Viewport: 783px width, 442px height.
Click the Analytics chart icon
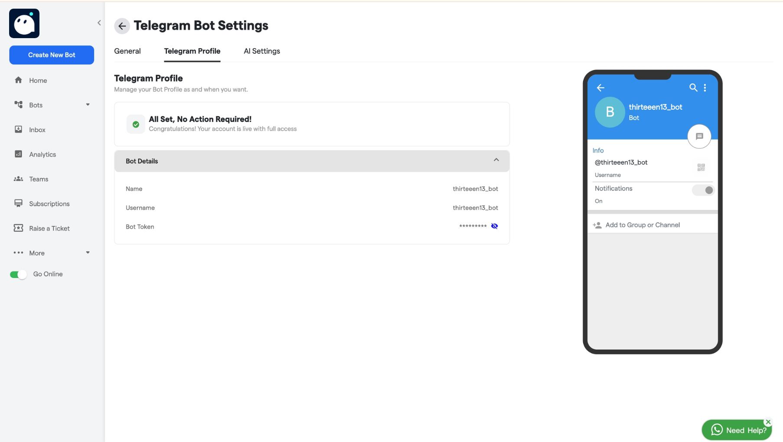coord(18,154)
